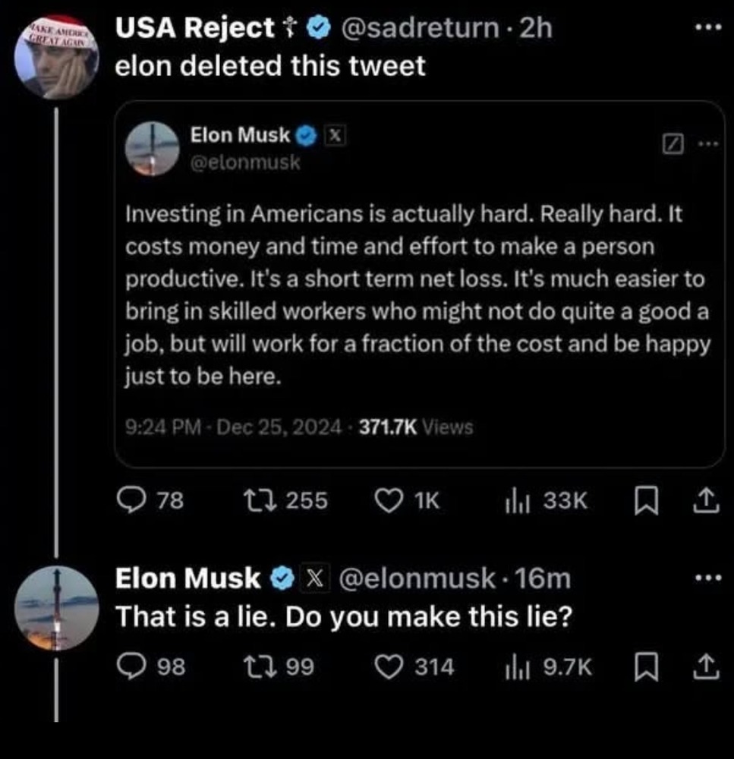The height and width of the screenshot is (759, 734).
Task: Like Elon Musk's reply with 314 likes
Action: tap(389, 667)
